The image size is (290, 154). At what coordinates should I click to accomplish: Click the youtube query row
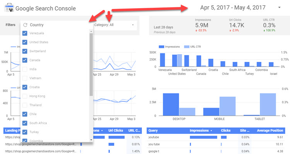tap(216, 137)
